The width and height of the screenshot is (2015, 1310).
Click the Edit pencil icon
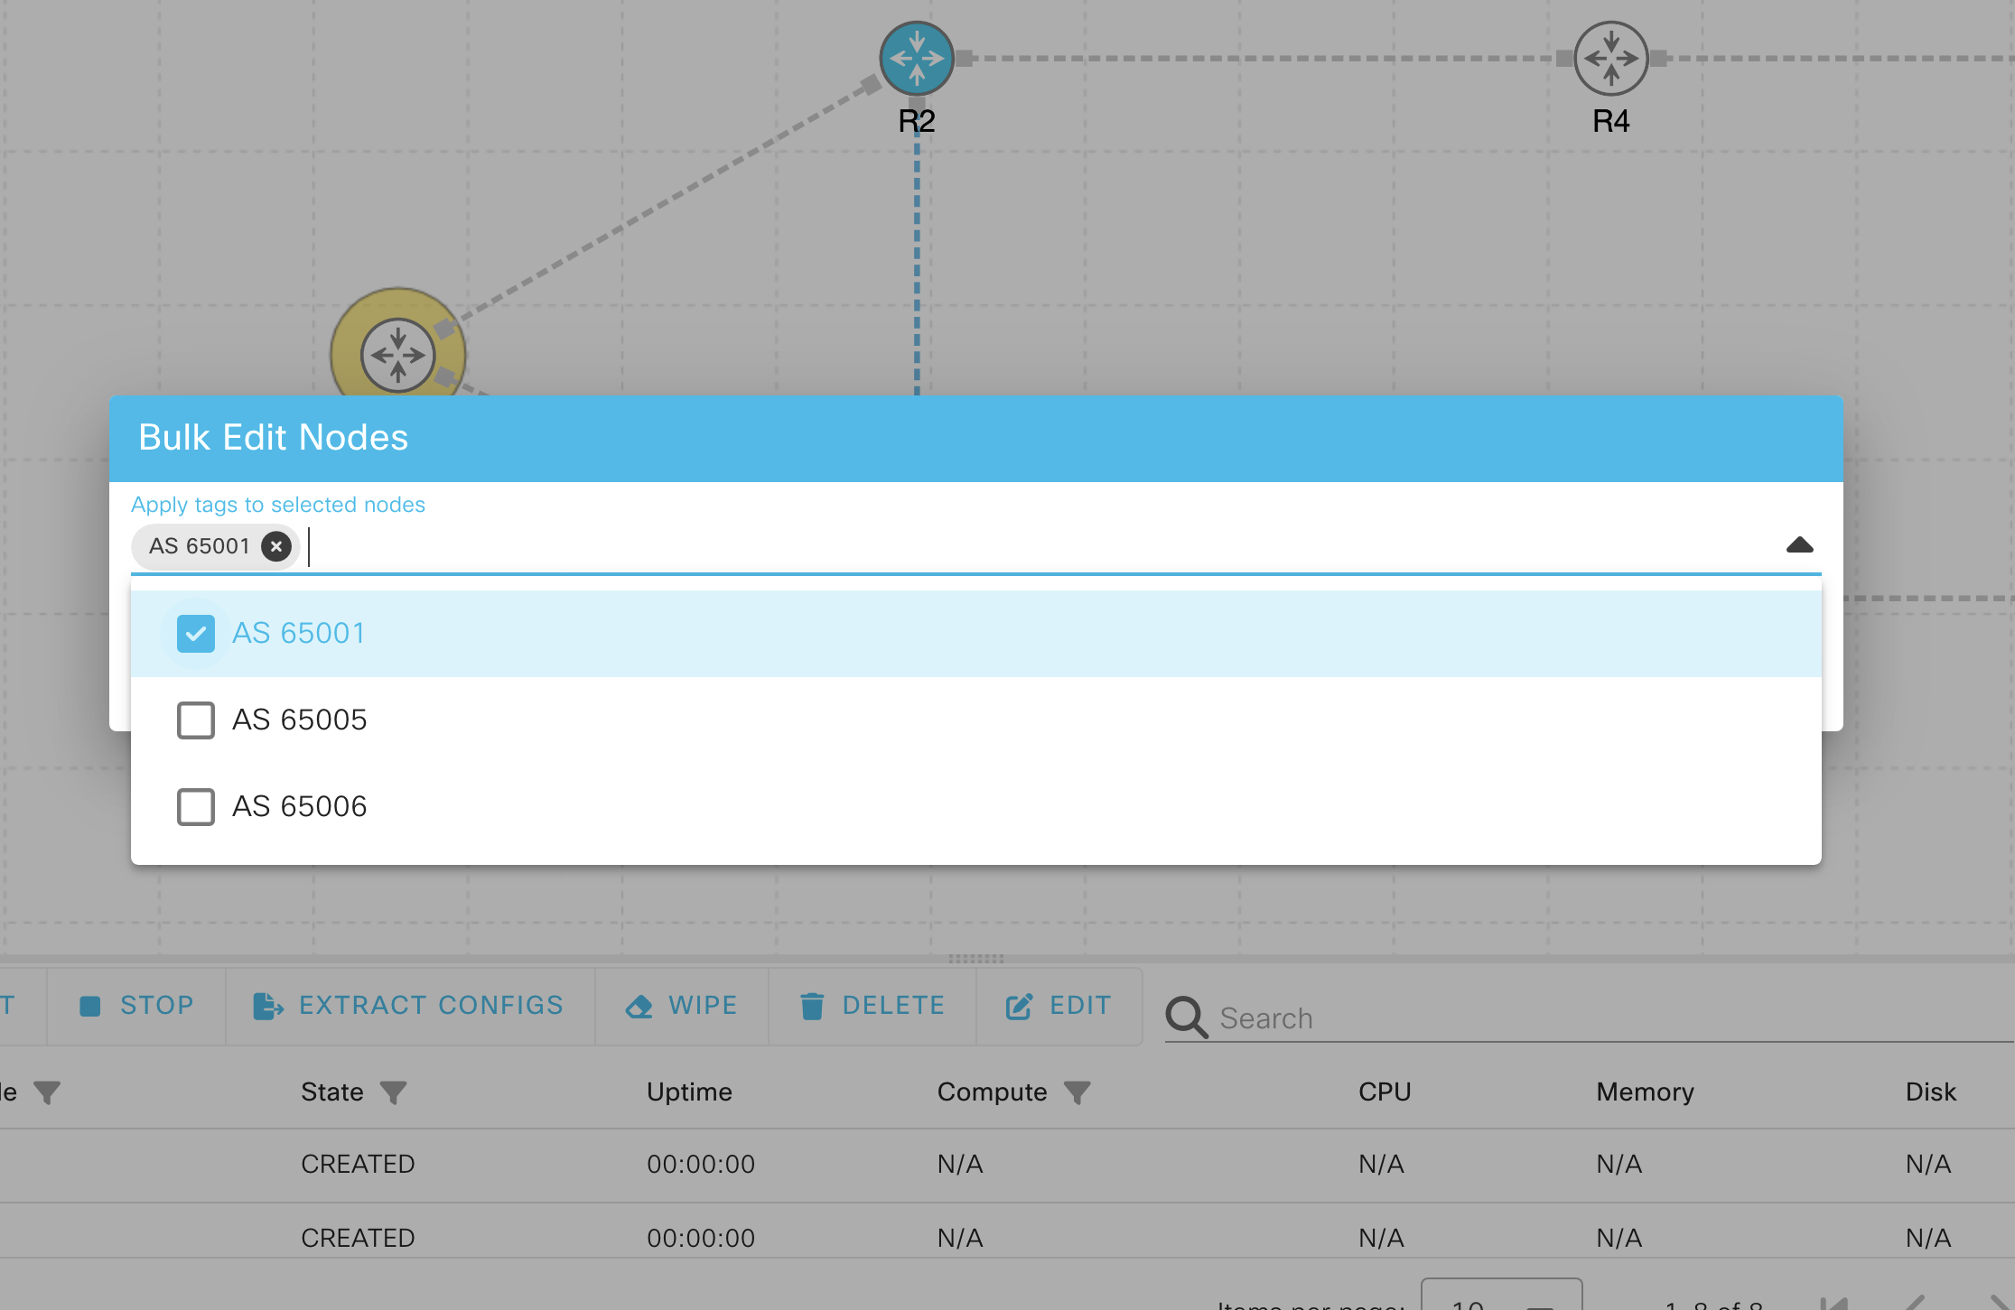pos(1020,1005)
